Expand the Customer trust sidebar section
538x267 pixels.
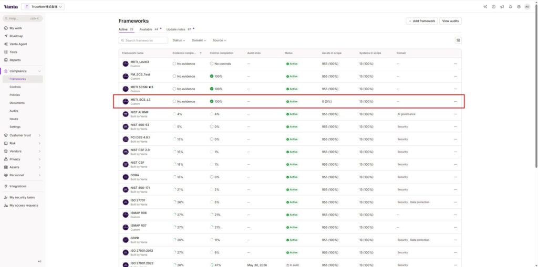21,135
